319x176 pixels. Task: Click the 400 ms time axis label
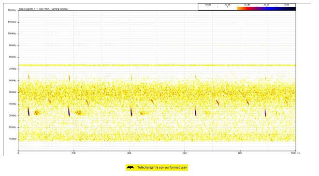(129, 153)
